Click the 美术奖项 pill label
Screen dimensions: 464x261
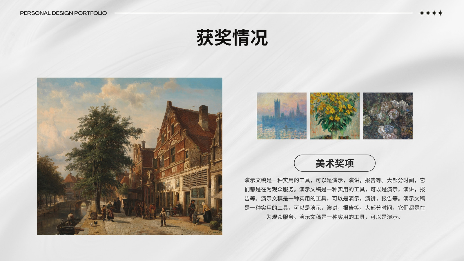pyautogui.click(x=335, y=163)
